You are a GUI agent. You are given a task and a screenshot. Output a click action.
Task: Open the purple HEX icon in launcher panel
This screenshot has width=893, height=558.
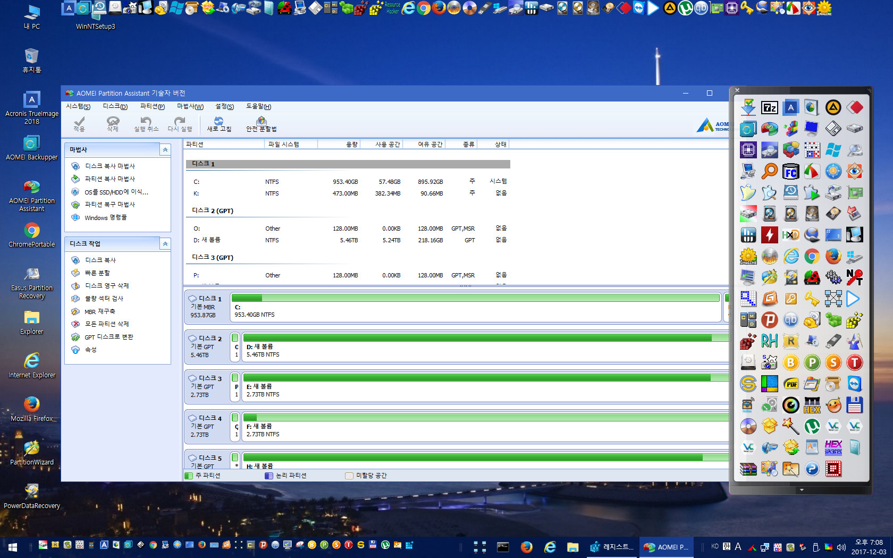pyautogui.click(x=833, y=448)
